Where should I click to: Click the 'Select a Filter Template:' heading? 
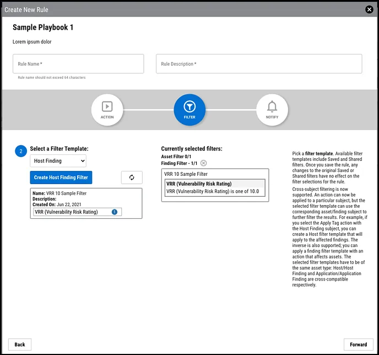(59, 149)
